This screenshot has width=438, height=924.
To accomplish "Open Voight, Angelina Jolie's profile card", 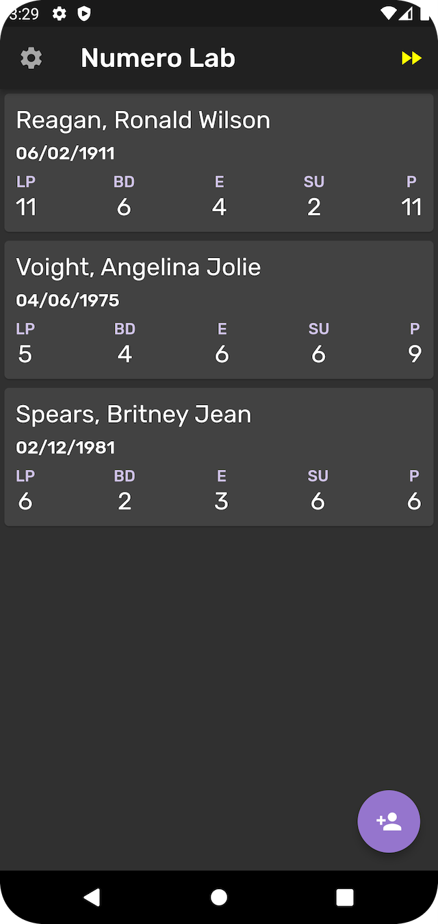I will [x=219, y=309].
